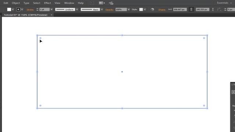Click the 100% opacity field
The image size is (235, 132).
pyautogui.click(x=121, y=10)
